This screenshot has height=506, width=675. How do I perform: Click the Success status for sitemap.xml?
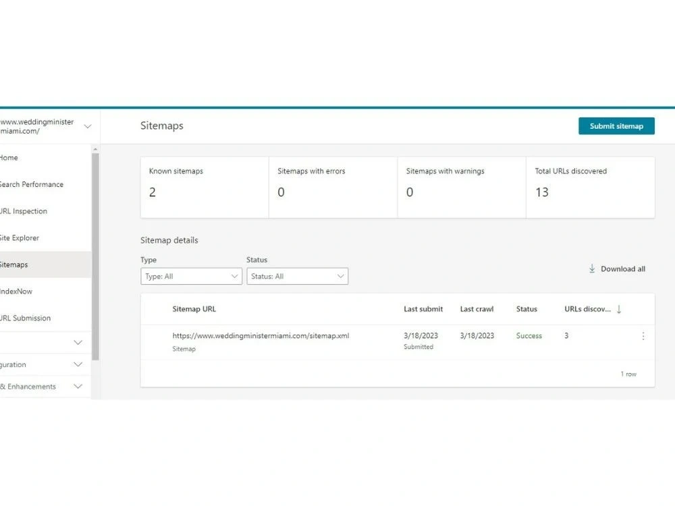(529, 335)
